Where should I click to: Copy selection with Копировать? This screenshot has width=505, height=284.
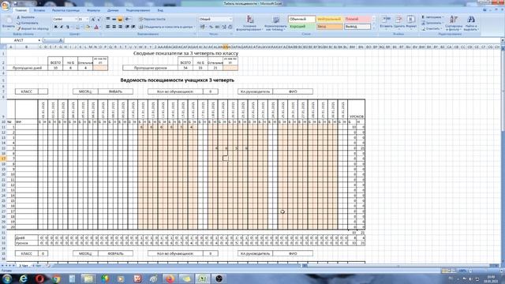[x=27, y=23]
